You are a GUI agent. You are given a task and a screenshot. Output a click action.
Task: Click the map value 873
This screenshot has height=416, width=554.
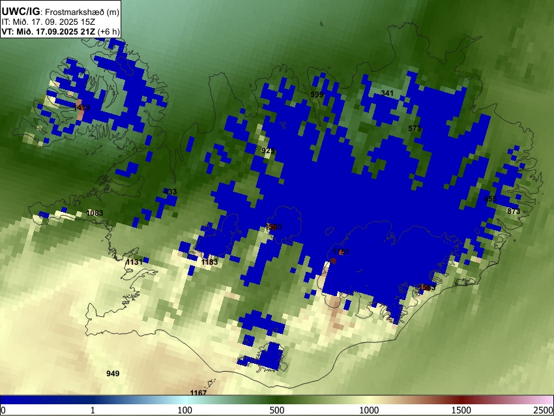pos(514,211)
